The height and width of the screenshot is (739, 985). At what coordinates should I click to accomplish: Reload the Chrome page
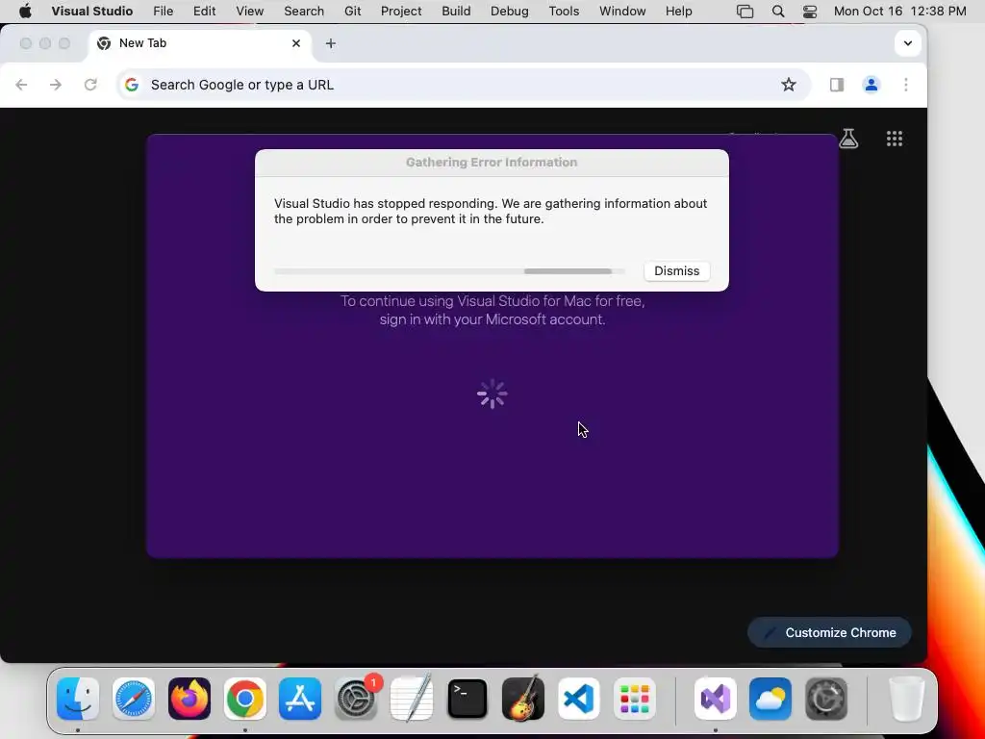tap(90, 85)
